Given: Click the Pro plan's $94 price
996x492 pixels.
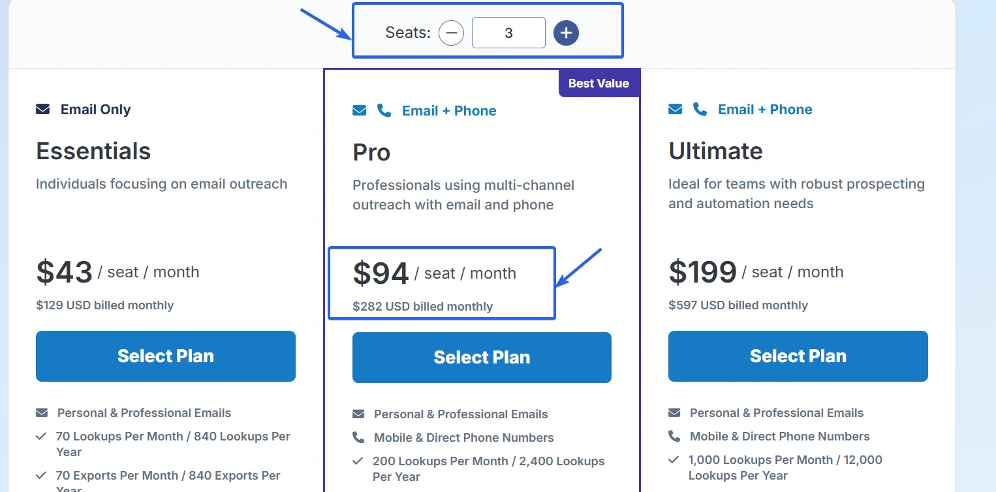Looking at the screenshot, I should (x=381, y=273).
